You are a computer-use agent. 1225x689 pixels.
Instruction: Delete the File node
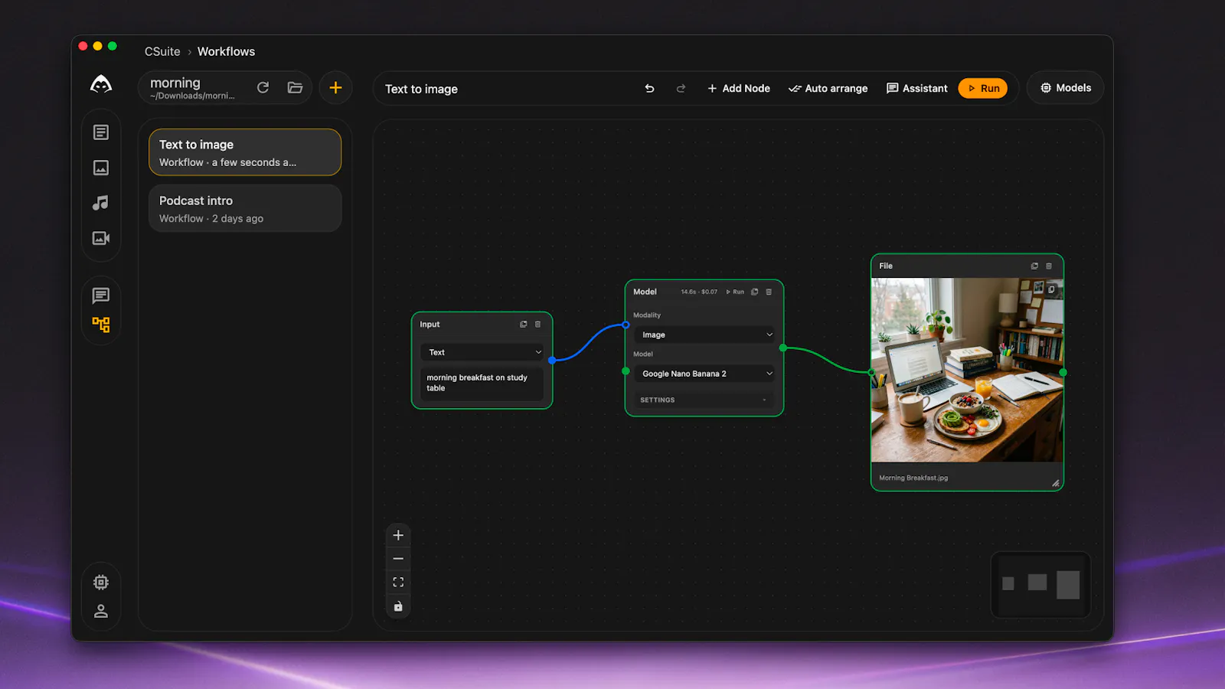(x=1049, y=266)
